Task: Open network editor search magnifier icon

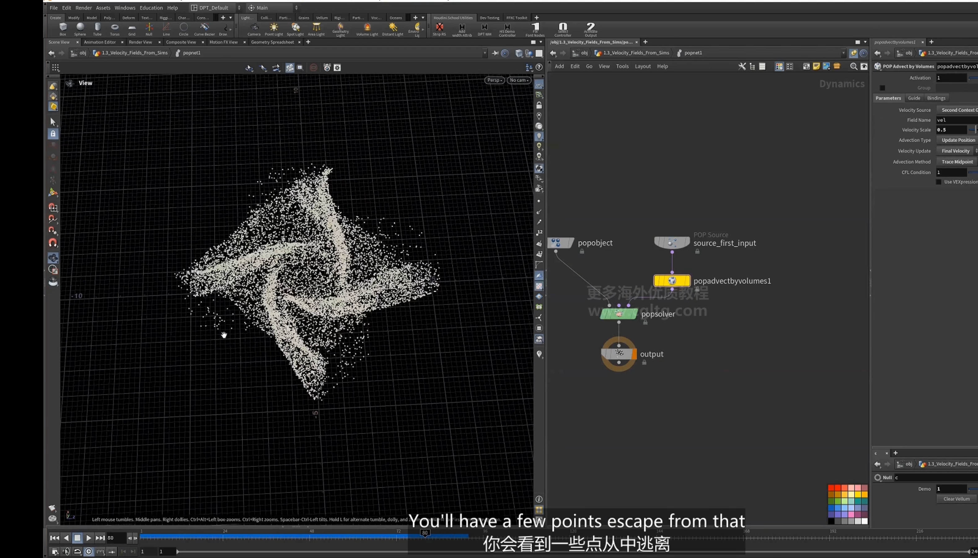Action: click(853, 66)
